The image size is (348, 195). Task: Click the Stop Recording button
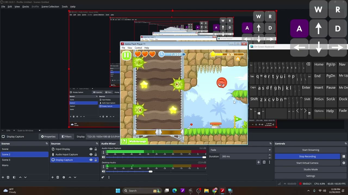tap(307, 157)
